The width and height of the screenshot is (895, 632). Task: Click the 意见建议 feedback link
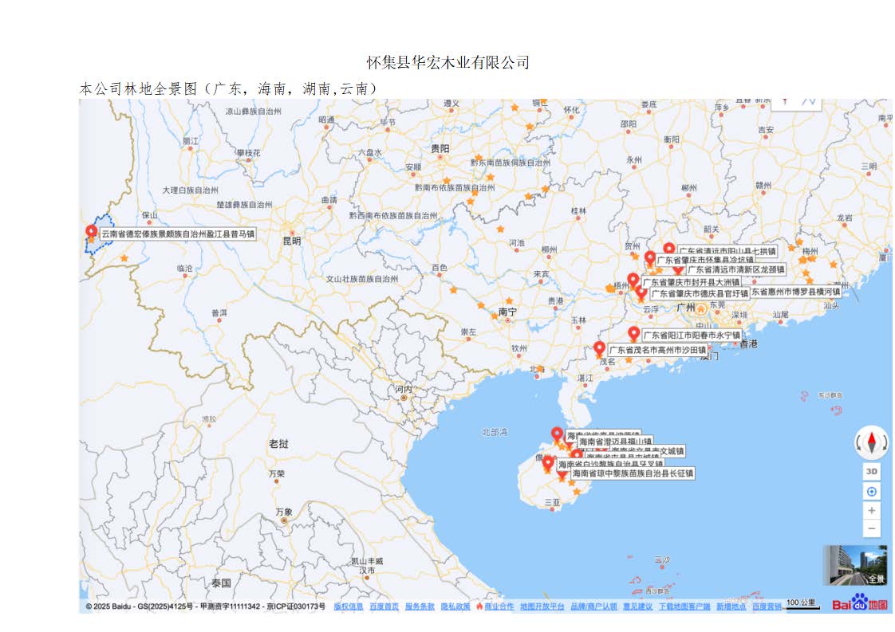637,606
